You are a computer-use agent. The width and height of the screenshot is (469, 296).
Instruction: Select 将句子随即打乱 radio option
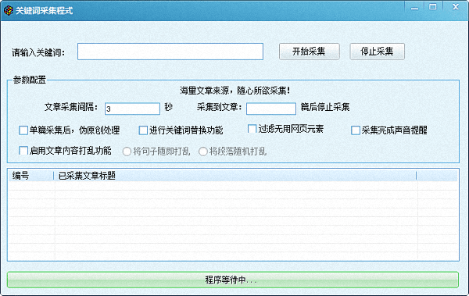127,152
